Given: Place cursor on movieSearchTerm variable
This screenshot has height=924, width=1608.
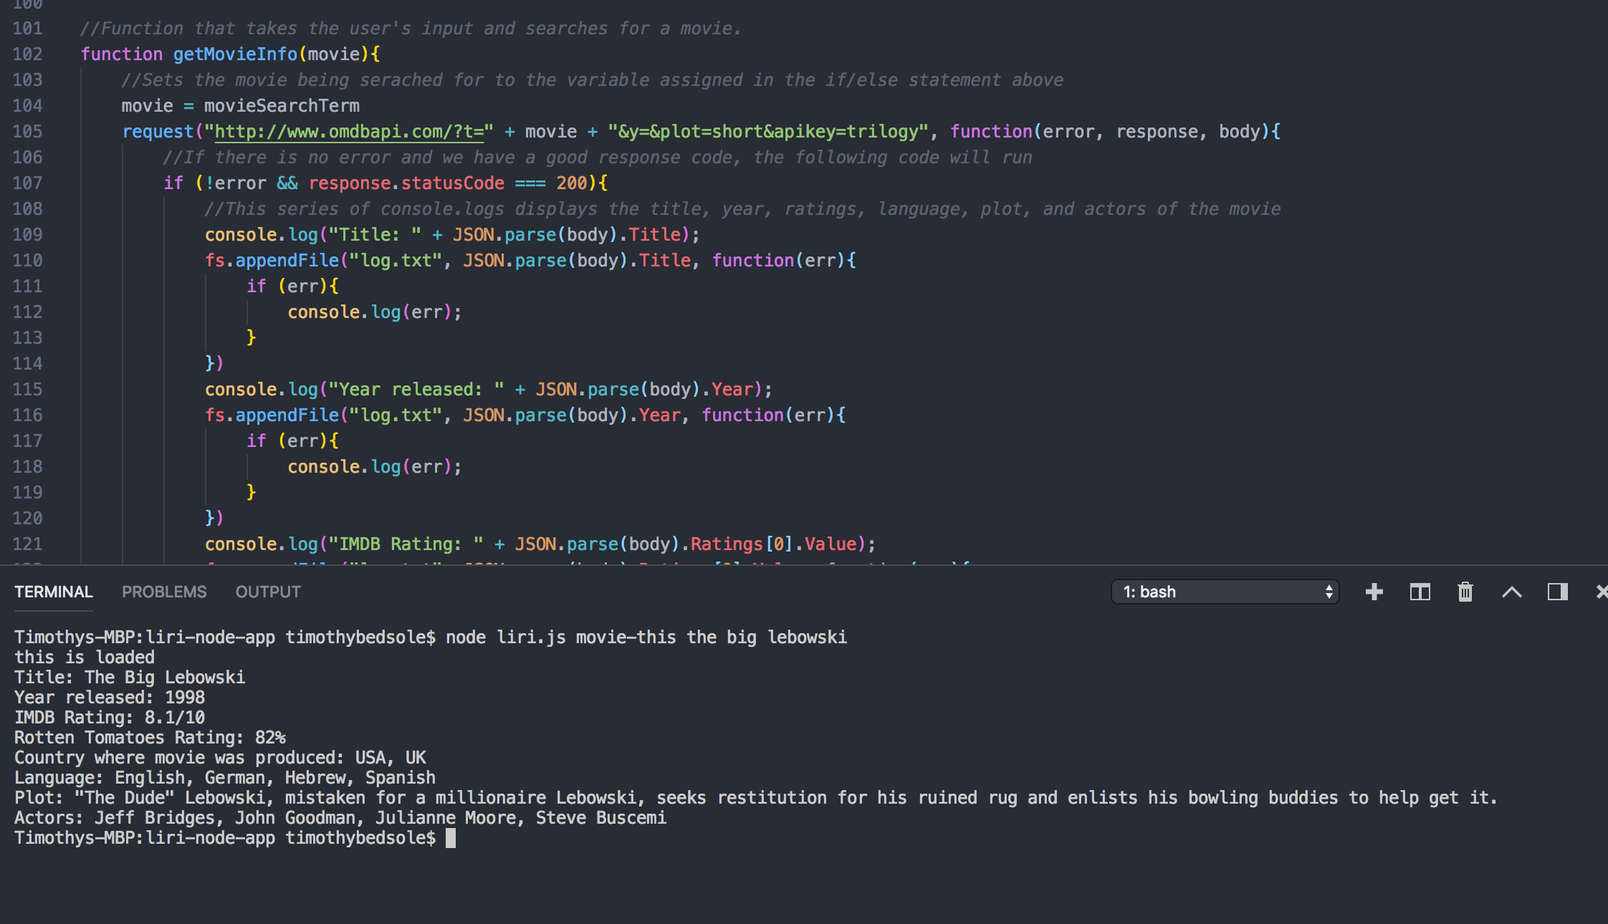Looking at the screenshot, I should 282,106.
